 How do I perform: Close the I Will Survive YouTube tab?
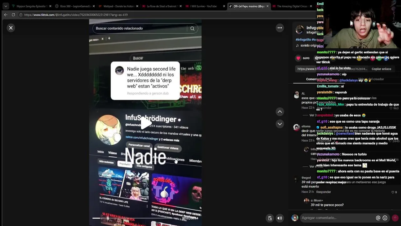(x=224, y=6)
